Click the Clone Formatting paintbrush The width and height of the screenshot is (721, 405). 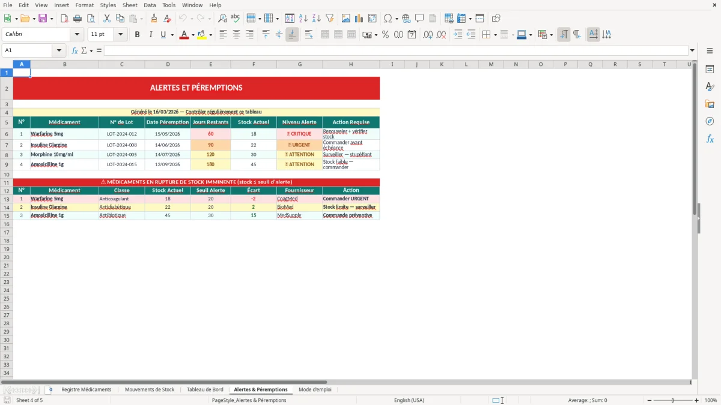coord(154,18)
